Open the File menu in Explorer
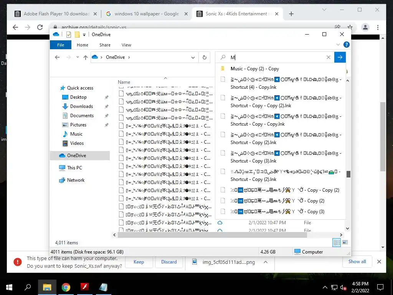The height and width of the screenshot is (295, 393). coord(61,45)
